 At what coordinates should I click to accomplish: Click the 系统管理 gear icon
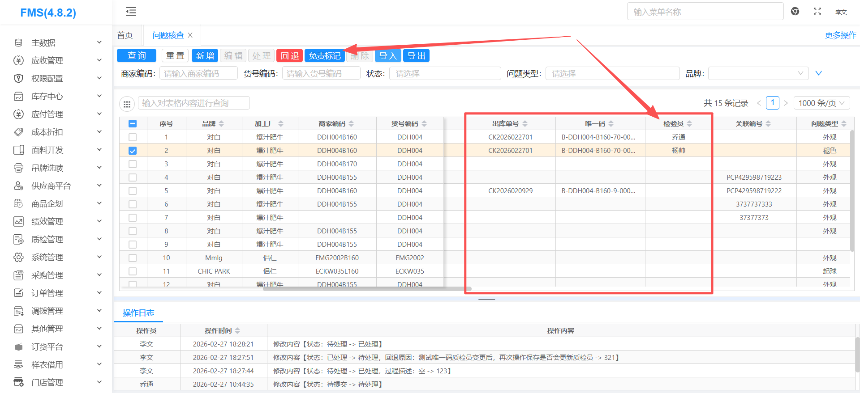pyautogui.click(x=18, y=258)
